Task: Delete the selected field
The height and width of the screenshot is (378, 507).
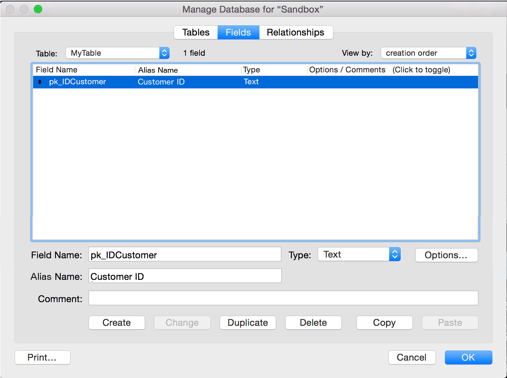Action: coord(313,323)
